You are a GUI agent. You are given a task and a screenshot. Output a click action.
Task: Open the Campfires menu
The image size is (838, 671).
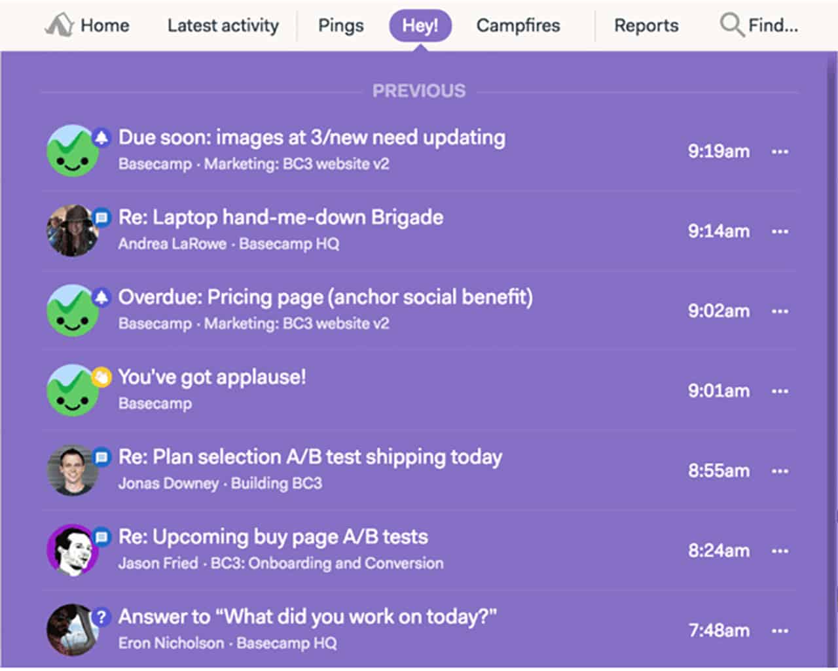(518, 26)
